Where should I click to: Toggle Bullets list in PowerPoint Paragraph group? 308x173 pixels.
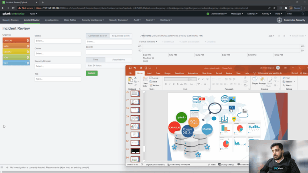[214, 79]
